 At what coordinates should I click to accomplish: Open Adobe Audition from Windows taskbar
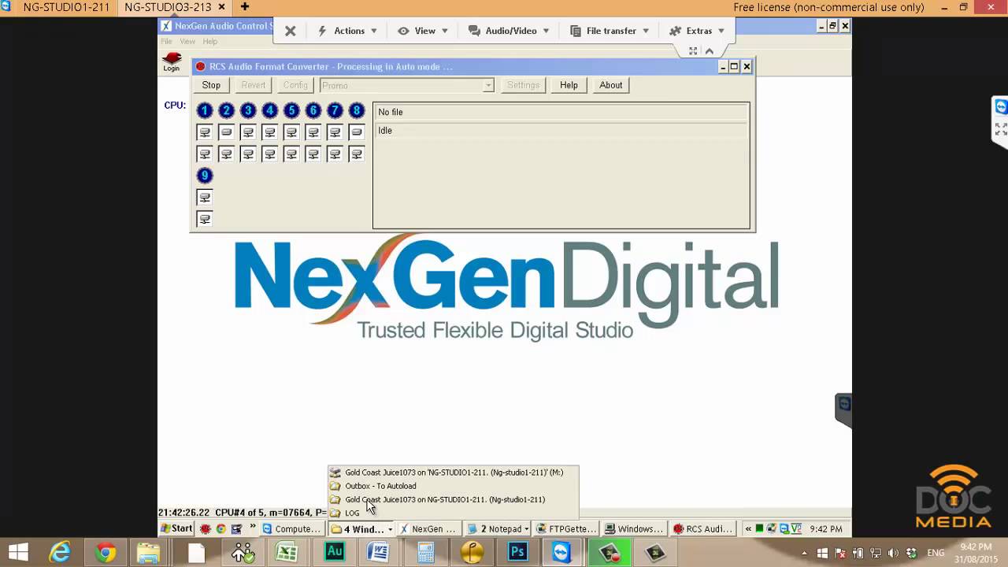[335, 552]
